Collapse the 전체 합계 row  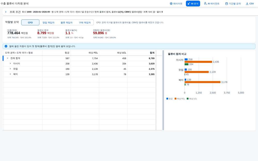click(7, 58)
